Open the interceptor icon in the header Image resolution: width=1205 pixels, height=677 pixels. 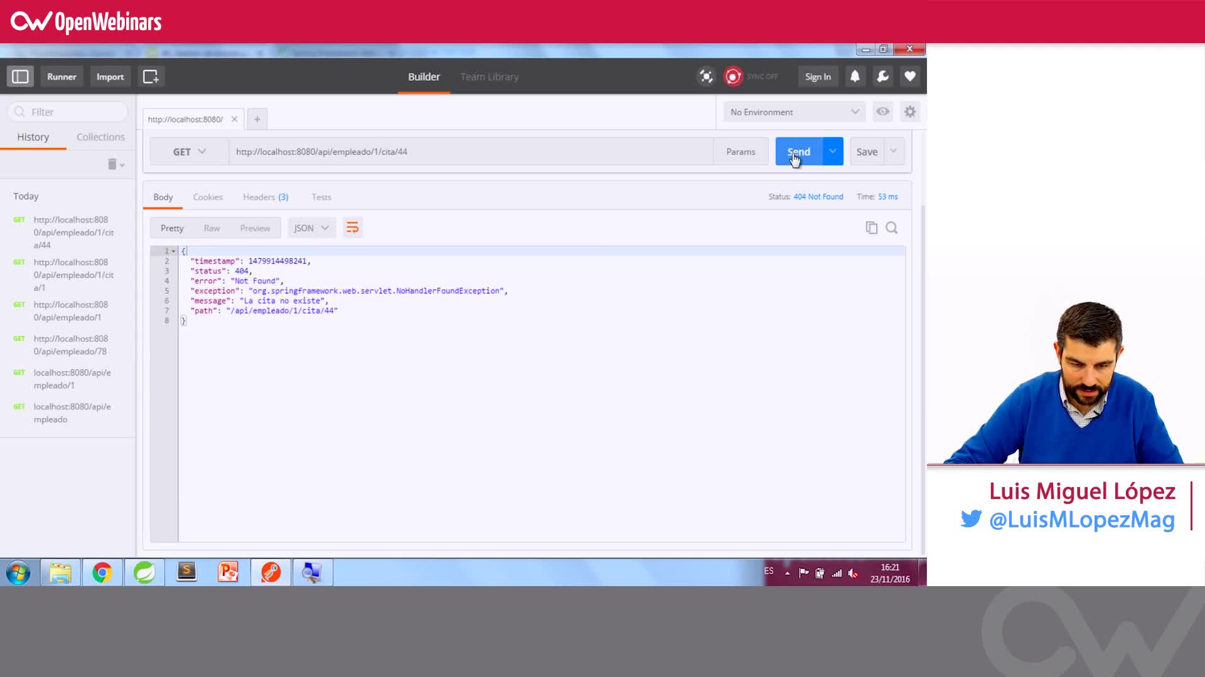coord(705,76)
